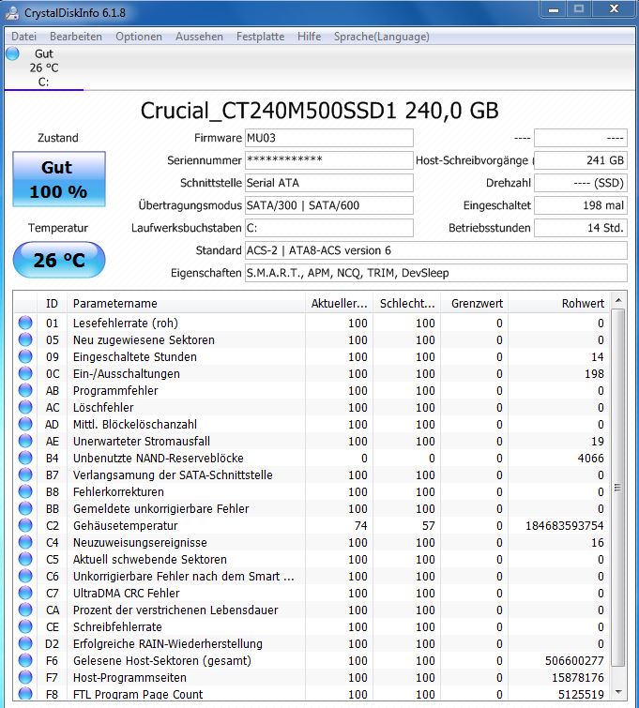The height and width of the screenshot is (708, 639).
Task: Click status orb for Lesefehlerrate (roh)
Action: tap(25, 324)
